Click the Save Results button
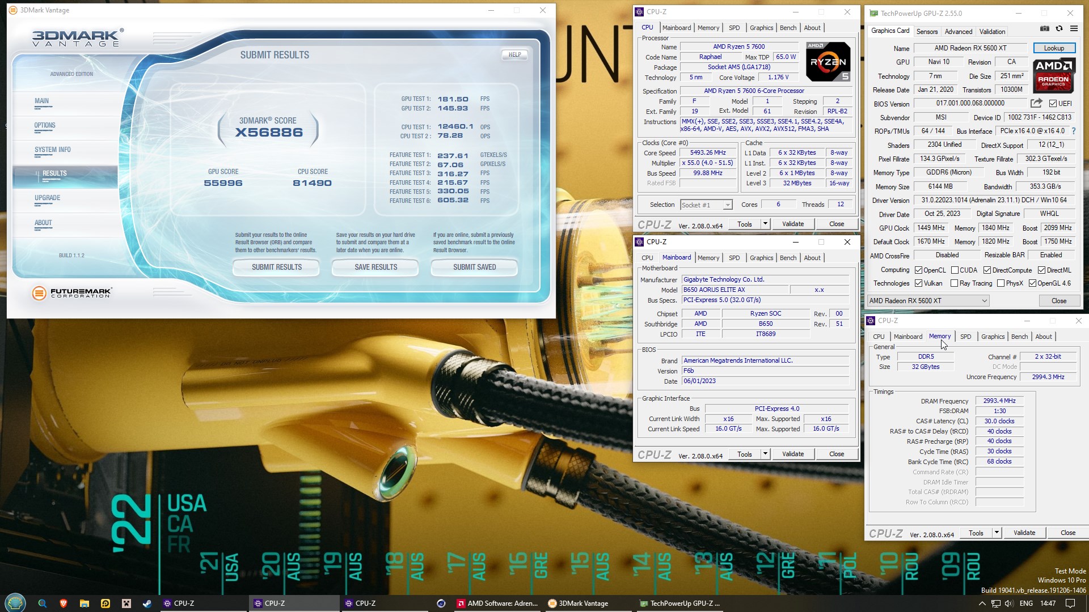 pyautogui.click(x=375, y=267)
